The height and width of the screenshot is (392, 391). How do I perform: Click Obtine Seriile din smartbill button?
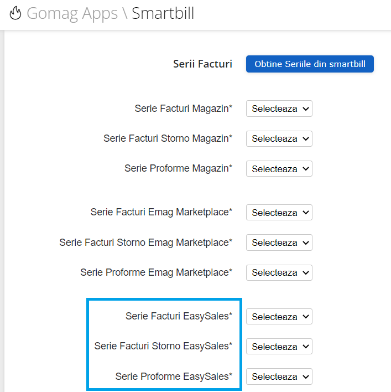310,64
